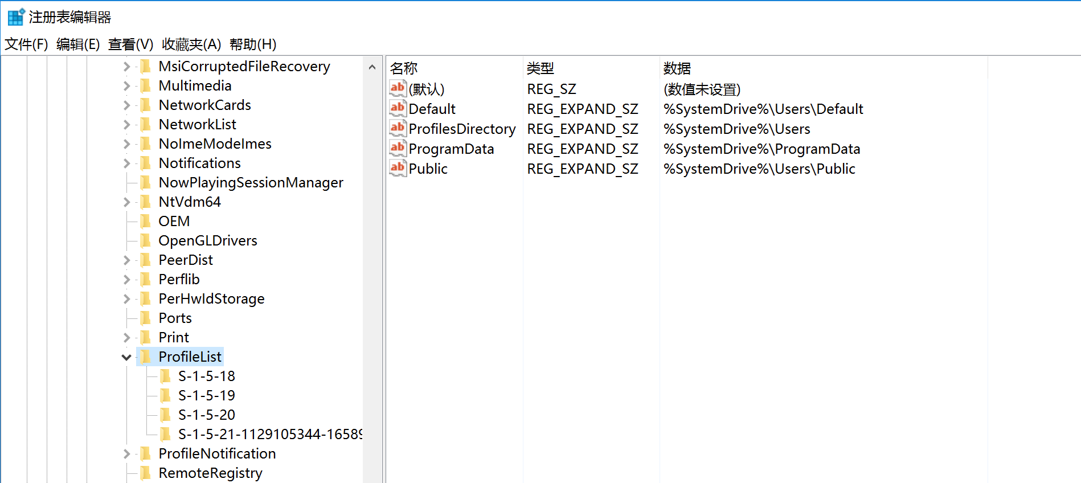The image size is (1081, 483).
Task: Expand the NetworkCards key
Action: [126, 105]
